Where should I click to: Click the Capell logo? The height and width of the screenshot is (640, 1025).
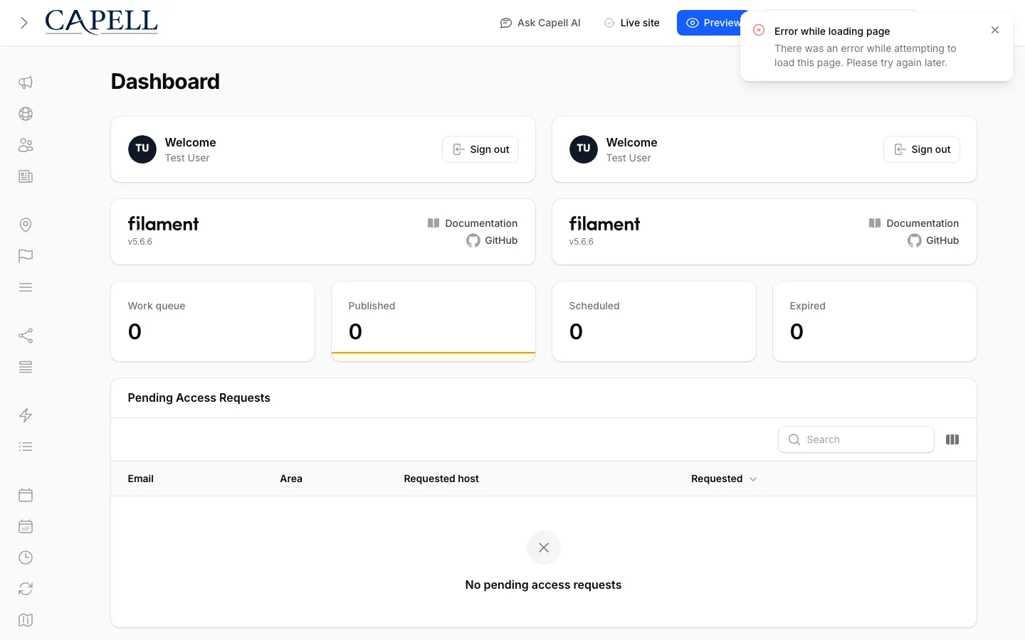click(x=101, y=22)
